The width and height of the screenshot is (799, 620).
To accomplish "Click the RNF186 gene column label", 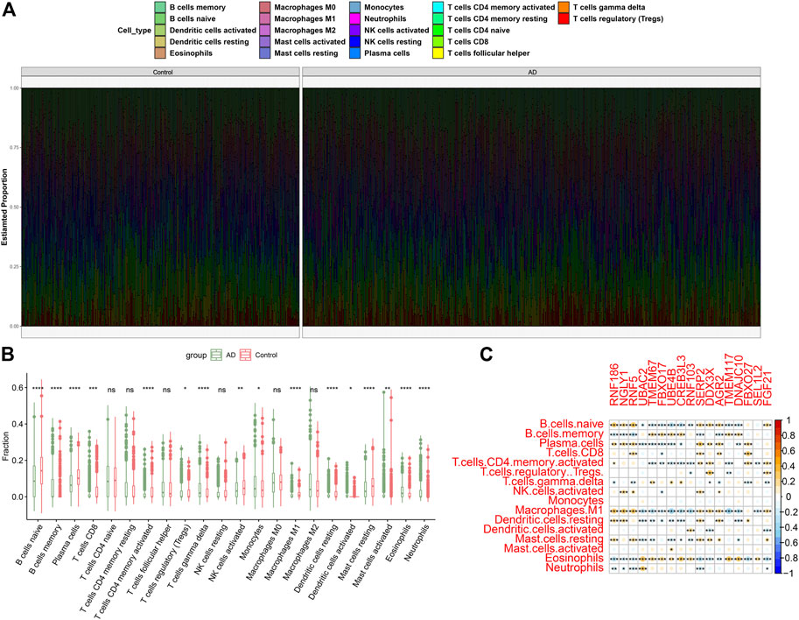I will 614,385.
